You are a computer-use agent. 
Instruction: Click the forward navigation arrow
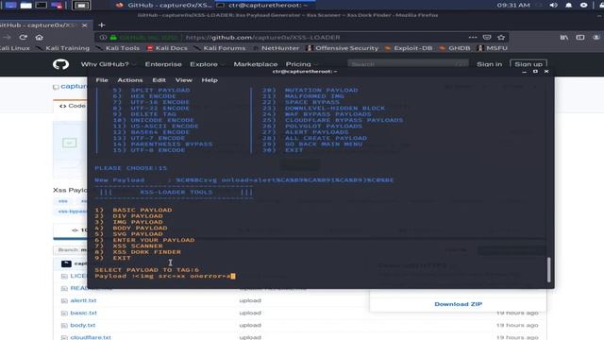click(7, 38)
